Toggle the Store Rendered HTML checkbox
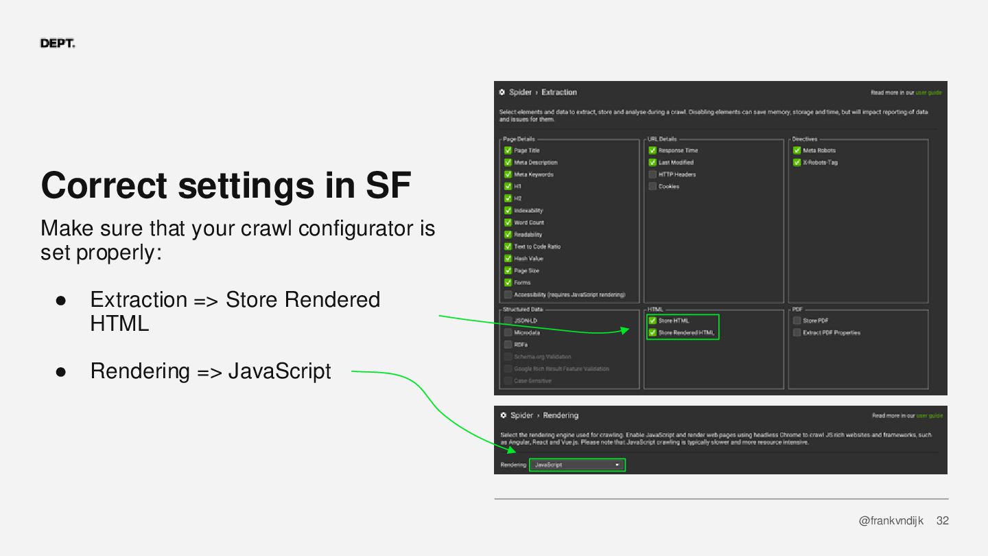This screenshot has height=556, width=988. [x=652, y=333]
